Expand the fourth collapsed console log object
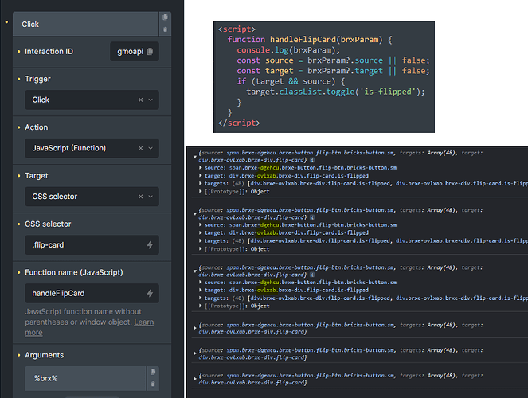The width and height of the screenshot is (528, 398). pyautogui.click(x=194, y=328)
